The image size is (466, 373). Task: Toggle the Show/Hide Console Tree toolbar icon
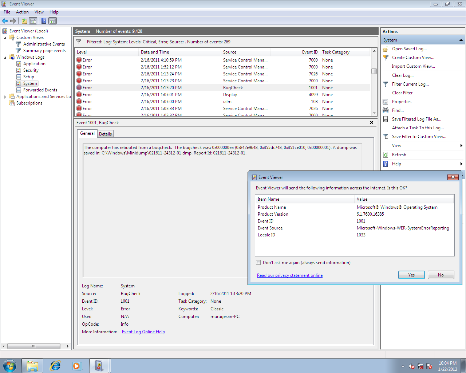(x=33, y=21)
